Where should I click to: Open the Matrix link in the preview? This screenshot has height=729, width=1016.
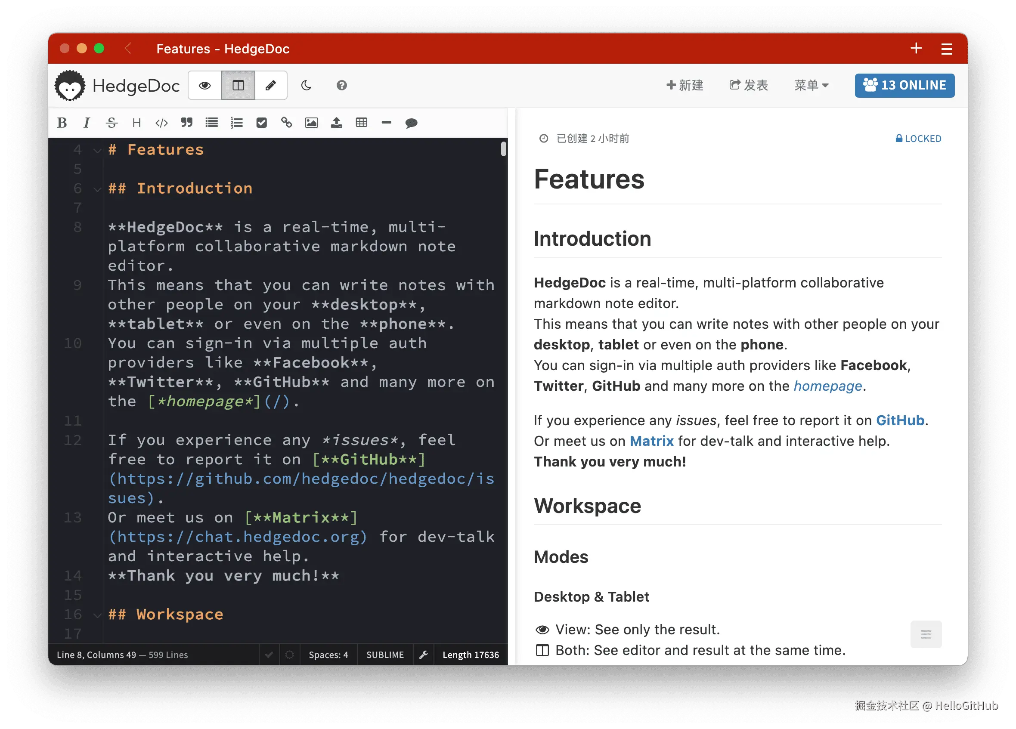tap(651, 441)
